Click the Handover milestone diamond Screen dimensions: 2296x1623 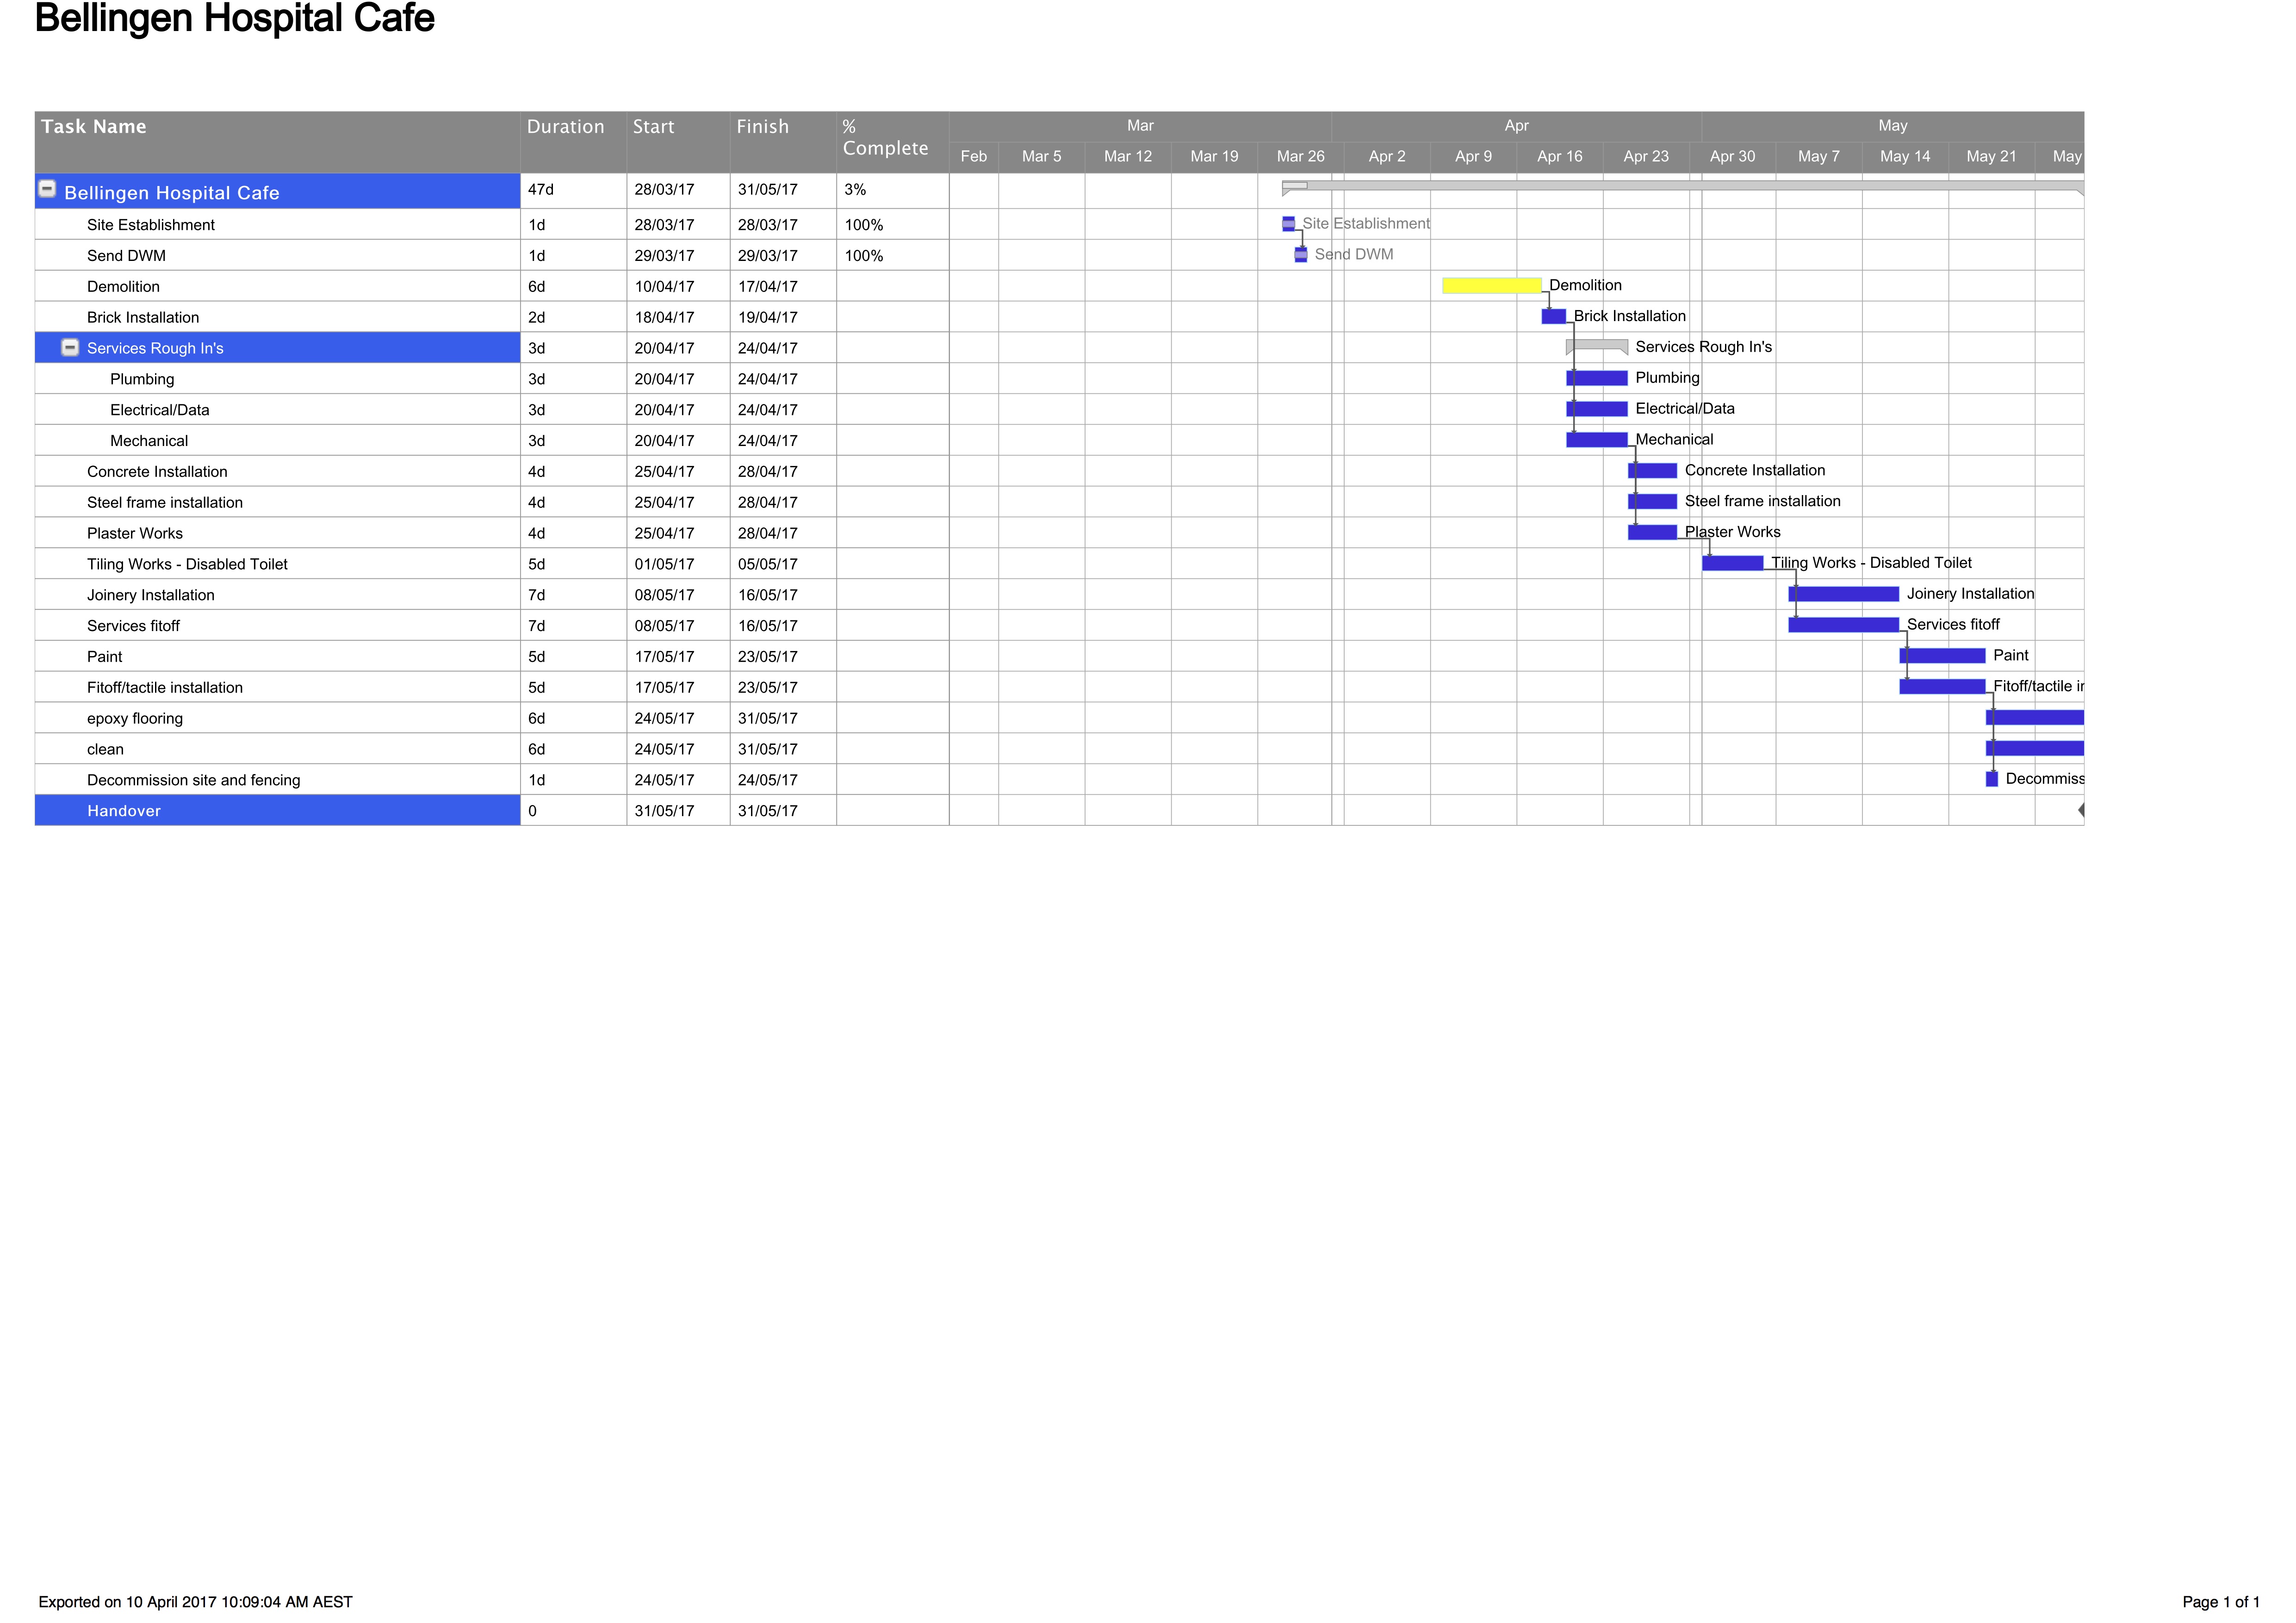[x=2081, y=810]
